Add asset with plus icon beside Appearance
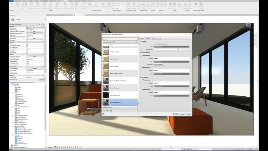The width and height of the screenshot is (268, 151). click(160, 39)
